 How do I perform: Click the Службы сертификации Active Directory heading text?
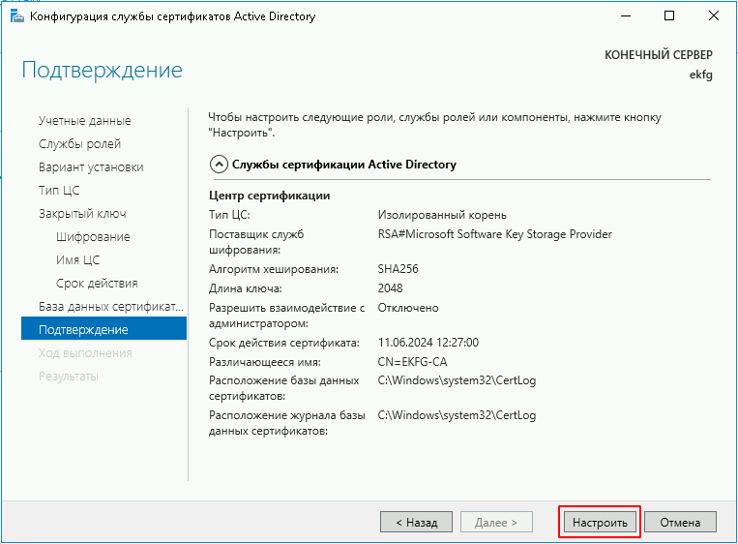click(x=344, y=165)
